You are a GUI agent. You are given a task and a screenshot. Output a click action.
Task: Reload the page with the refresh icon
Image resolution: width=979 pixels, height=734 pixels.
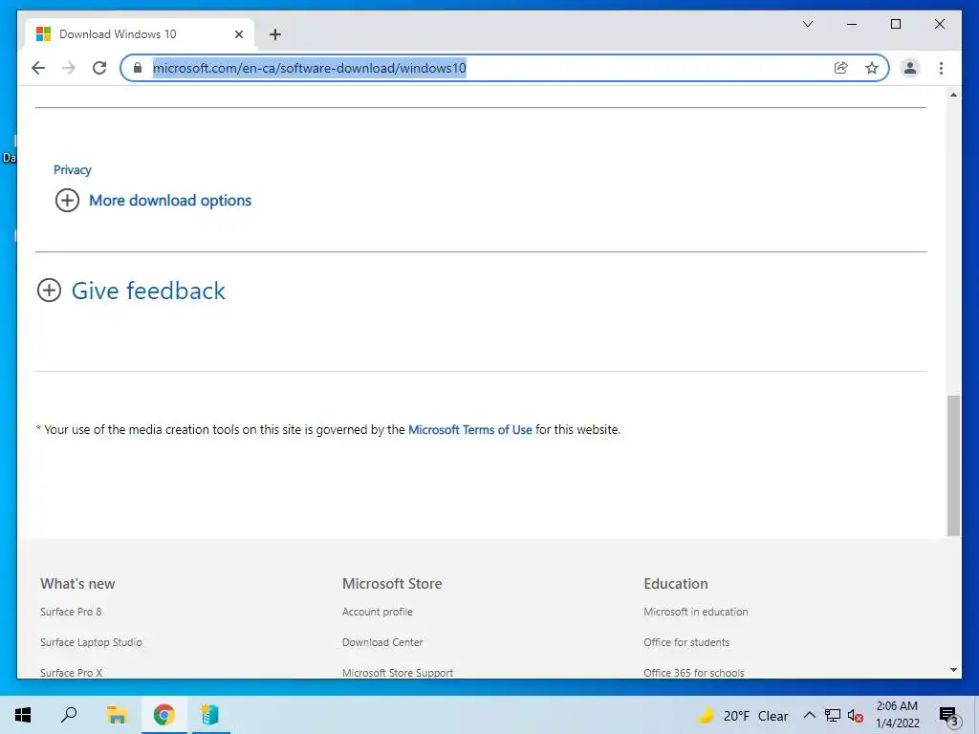[99, 68]
